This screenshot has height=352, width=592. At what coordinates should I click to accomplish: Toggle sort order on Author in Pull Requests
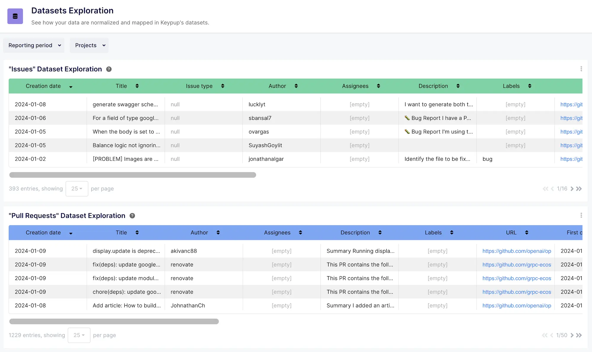(x=218, y=232)
